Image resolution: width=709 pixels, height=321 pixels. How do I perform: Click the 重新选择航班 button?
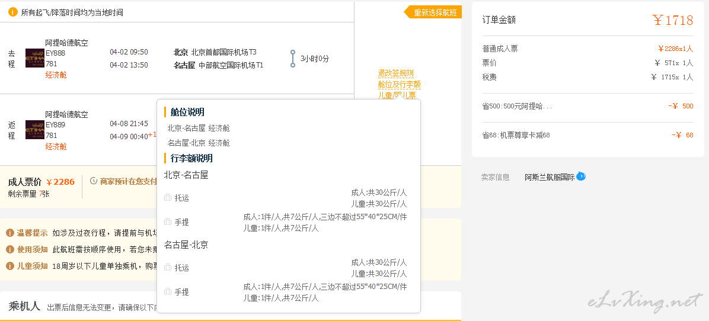433,12
